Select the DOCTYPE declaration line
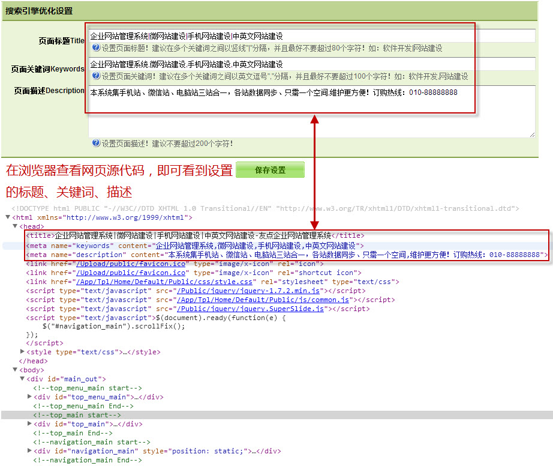The image size is (553, 469). coord(265,208)
